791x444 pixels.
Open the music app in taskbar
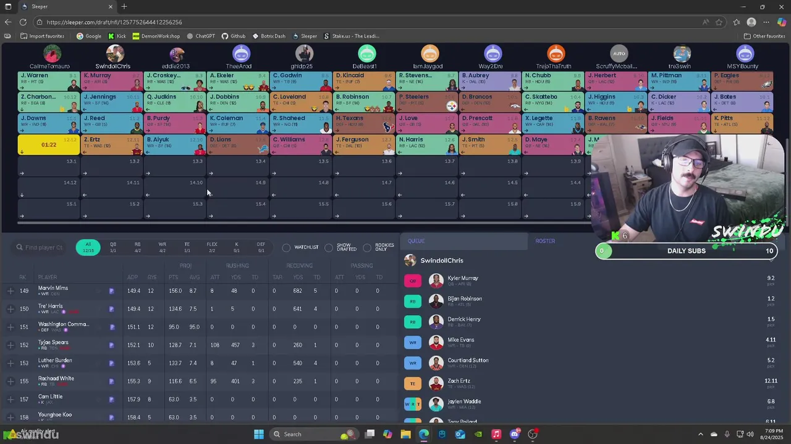(496, 434)
